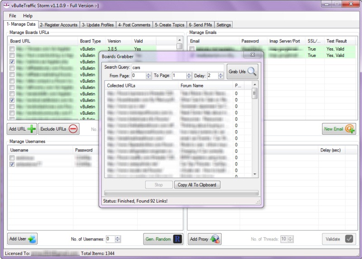Viewport: 362px width, 259px height.
Task: Click the Validate checkmark icon
Action: point(349,239)
